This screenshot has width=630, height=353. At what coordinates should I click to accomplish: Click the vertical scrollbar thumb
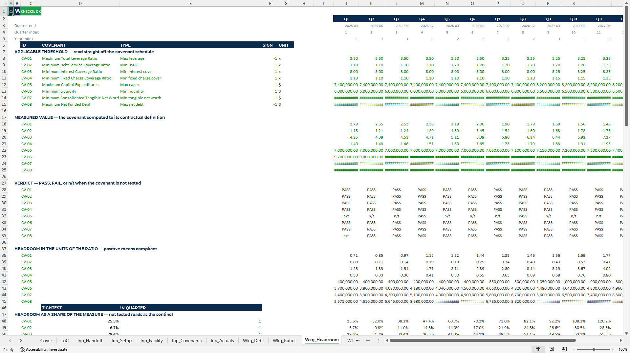626,66
